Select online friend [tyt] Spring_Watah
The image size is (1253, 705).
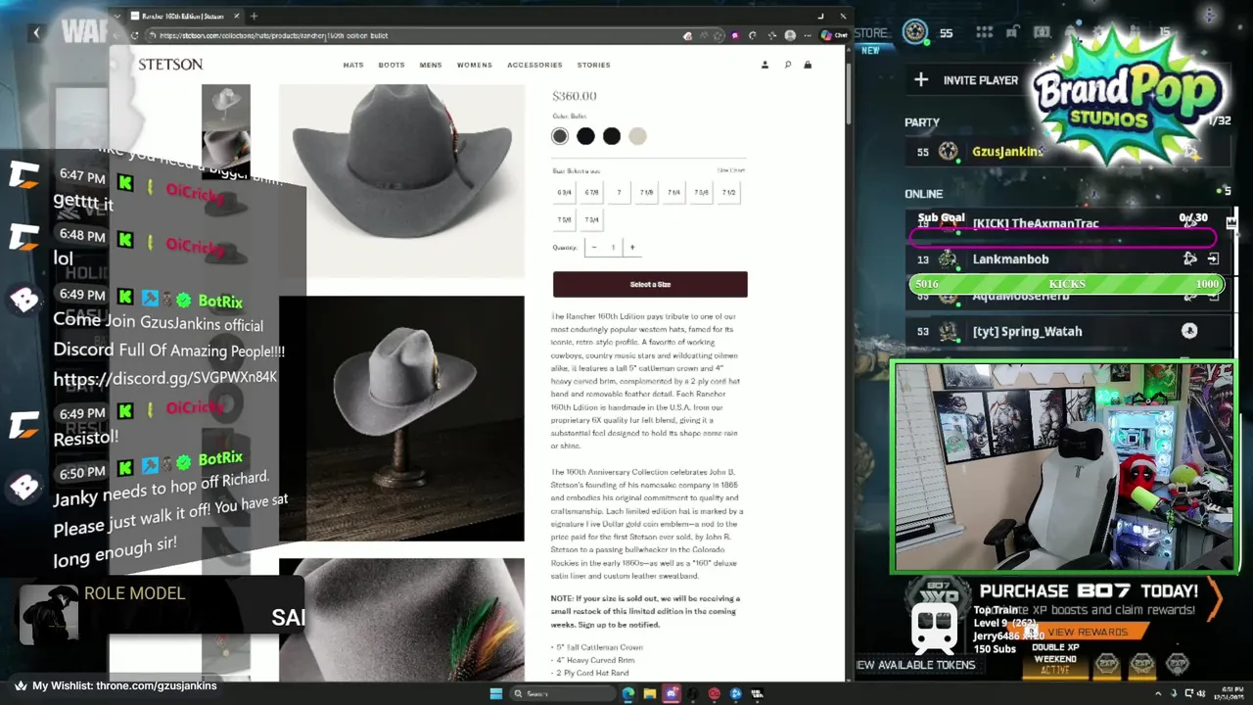tap(1027, 332)
